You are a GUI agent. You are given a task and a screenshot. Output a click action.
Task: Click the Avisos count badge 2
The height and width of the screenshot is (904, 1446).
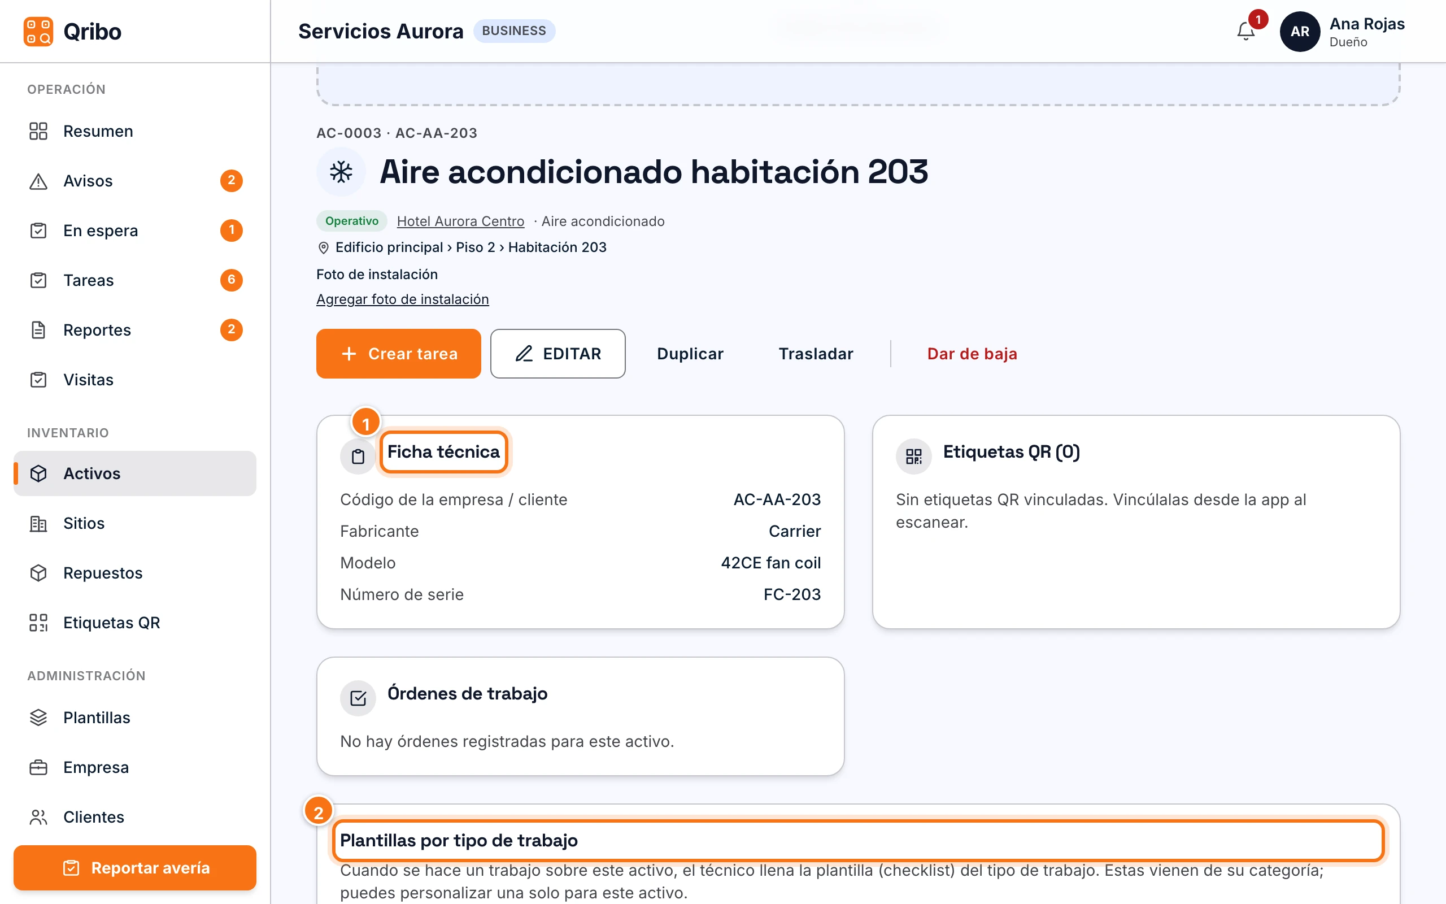pyautogui.click(x=231, y=181)
